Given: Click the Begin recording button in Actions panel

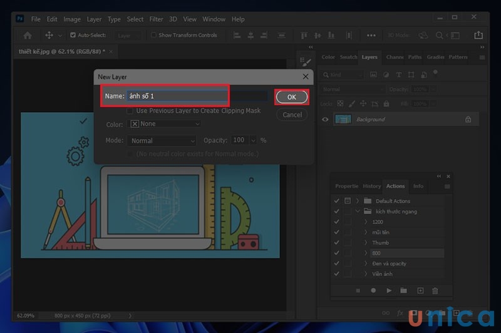Looking at the screenshot, I should pyautogui.click(x=374, y=290).
